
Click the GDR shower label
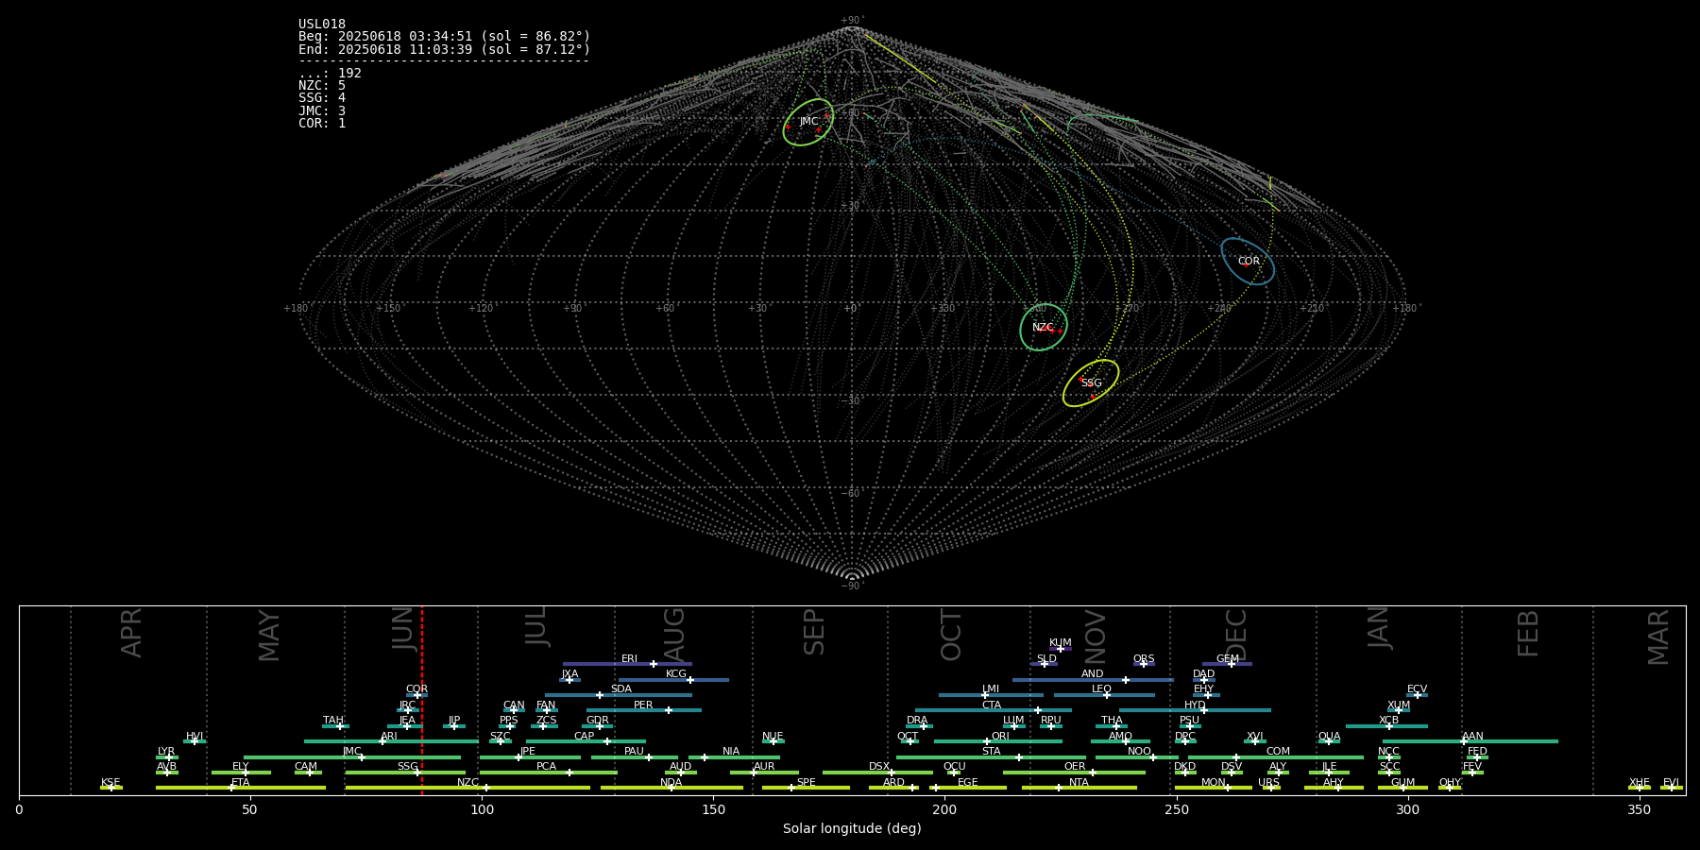(597, 721)
